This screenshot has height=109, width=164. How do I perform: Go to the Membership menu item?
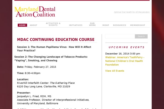(137, 25)
